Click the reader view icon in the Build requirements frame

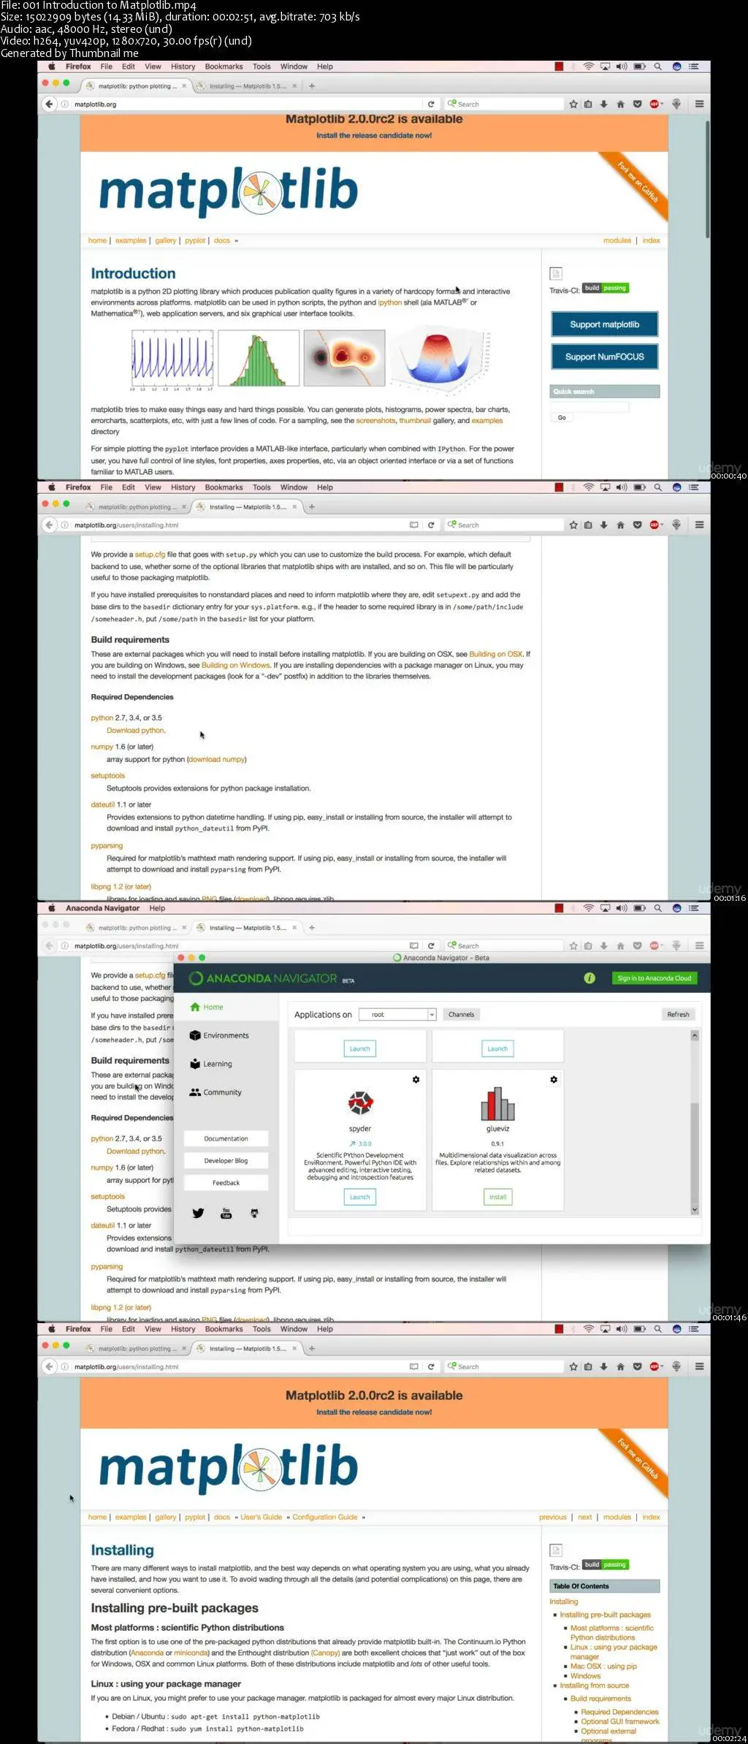pos(414,525)
